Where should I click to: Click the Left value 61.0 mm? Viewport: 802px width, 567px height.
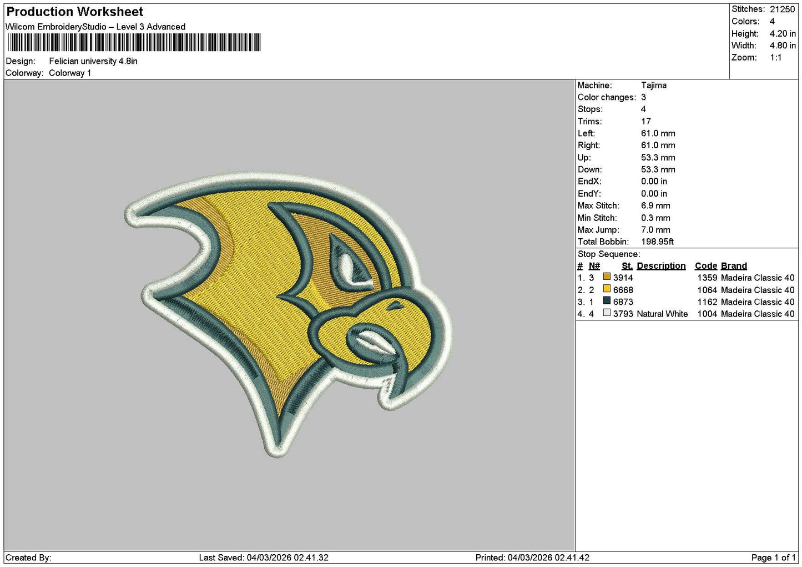(658, 133)
